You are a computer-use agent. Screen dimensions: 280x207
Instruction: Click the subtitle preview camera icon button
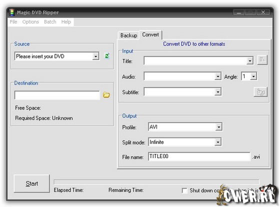click(x=260, y=92)
